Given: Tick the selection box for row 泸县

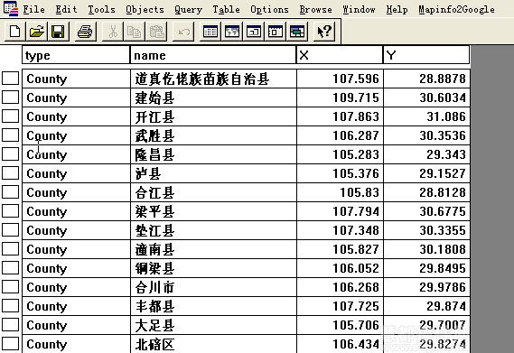Looking at the screenshot, I should tap(11, 173).
